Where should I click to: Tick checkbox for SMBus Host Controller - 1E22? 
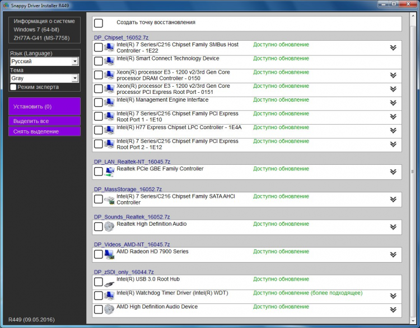tap(99, 47)
